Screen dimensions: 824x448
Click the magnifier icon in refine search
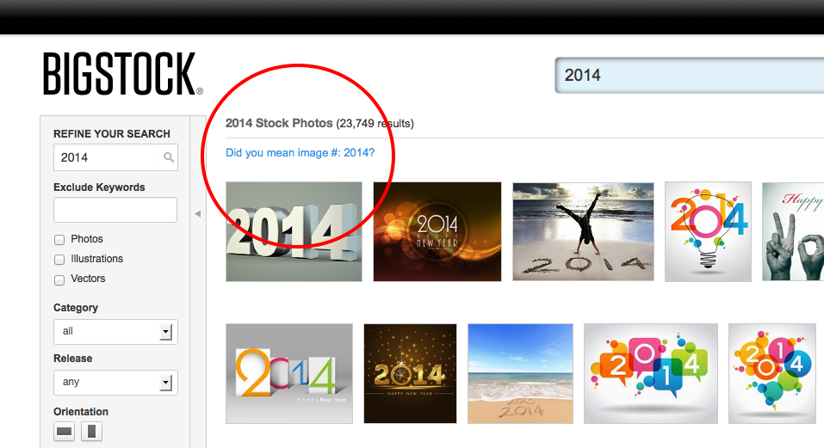[x=168, y=157]
